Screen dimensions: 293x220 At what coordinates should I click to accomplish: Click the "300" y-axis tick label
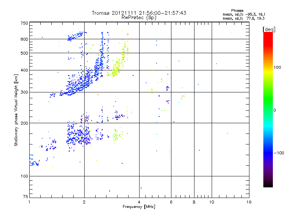[24, 92]
